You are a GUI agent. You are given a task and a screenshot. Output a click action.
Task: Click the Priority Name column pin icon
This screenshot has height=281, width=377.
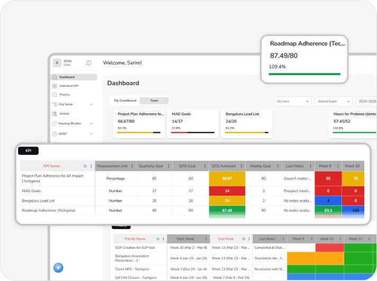click(x=158, y=239)
